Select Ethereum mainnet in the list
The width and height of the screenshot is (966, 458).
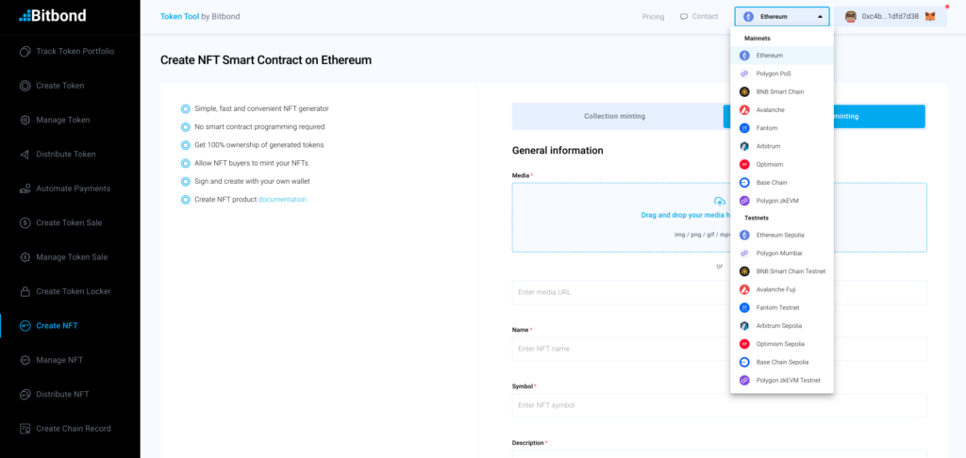[782, 56]
